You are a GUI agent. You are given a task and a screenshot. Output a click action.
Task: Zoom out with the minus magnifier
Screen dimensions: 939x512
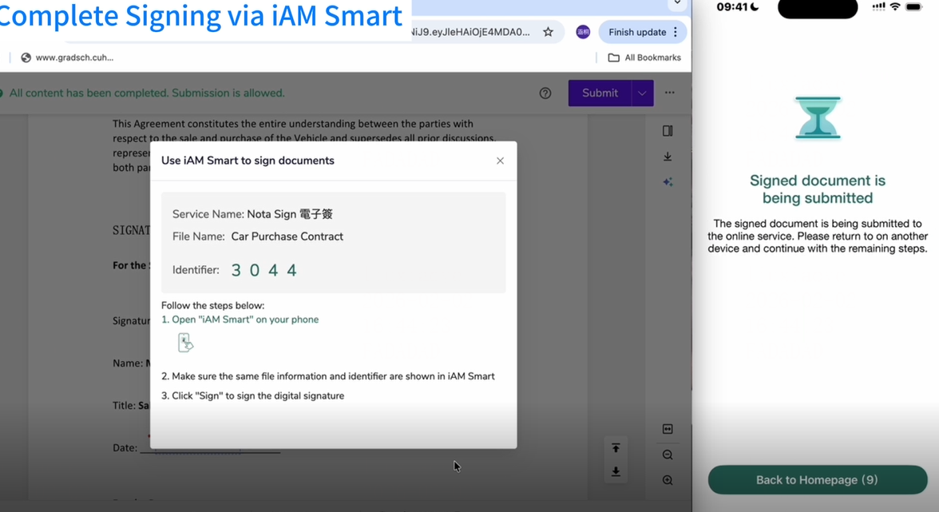point(668,454)
